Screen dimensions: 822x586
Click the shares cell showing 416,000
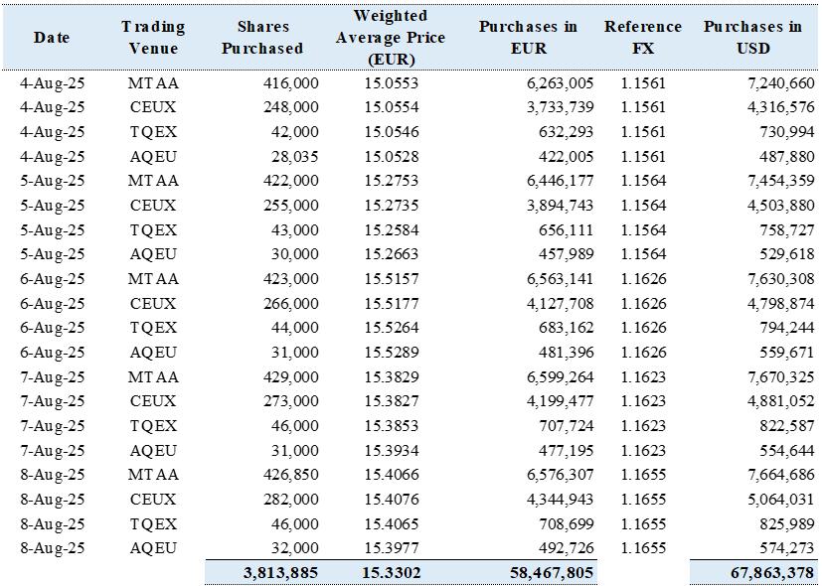coord(291,83)
